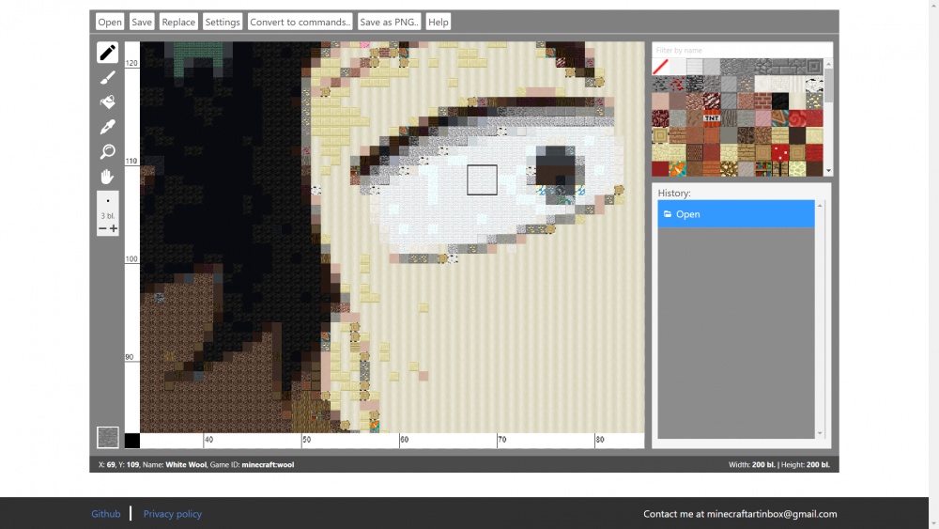The height and width of the screenshot is (529, 939).
Task: Click the 3 bl. brush size label
Action: (108, 216)
